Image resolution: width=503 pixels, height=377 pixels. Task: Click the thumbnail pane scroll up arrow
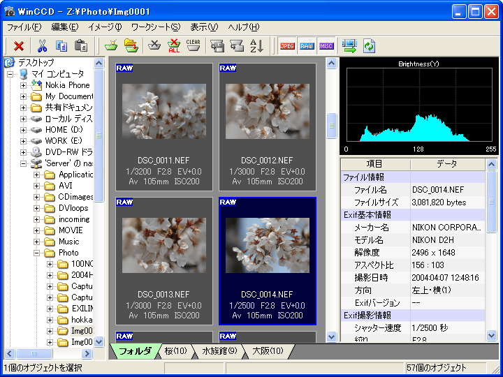(x=331, y=63)
